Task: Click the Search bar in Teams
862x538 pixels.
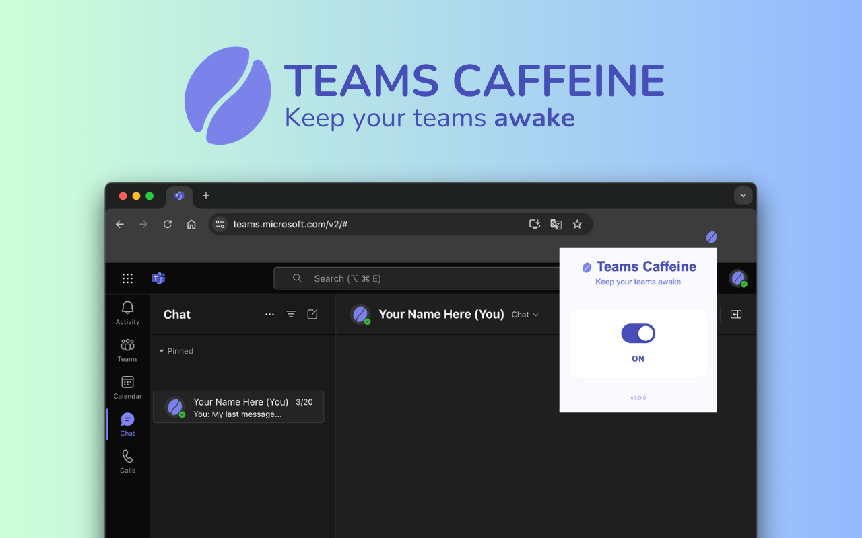Action: click(x=418, y=278)
